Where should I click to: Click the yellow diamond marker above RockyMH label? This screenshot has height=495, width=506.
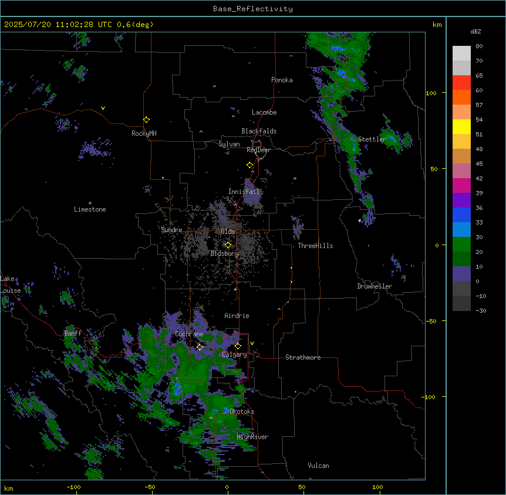coord(146,120)
